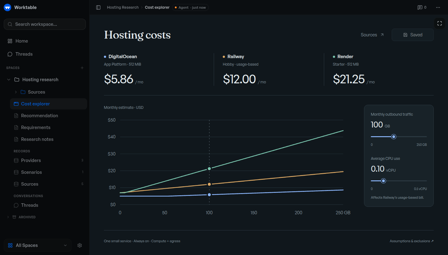448x255 pixels.
Task: Click the Worktable logo icon
Action: point(7,7)
